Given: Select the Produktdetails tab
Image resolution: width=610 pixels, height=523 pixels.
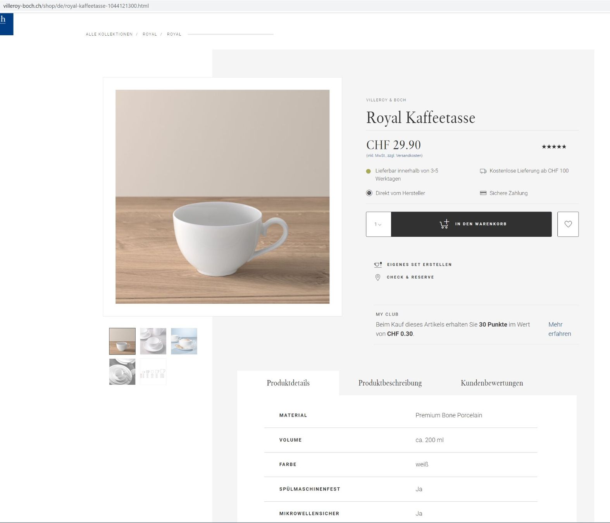Looking at the screenshot, I should (288, 383).
